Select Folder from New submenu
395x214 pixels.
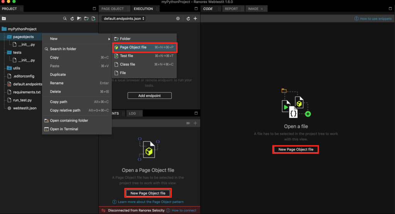pyautogui.click(x=145, y=39)
